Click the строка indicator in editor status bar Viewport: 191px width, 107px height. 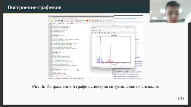pos(51,78)
